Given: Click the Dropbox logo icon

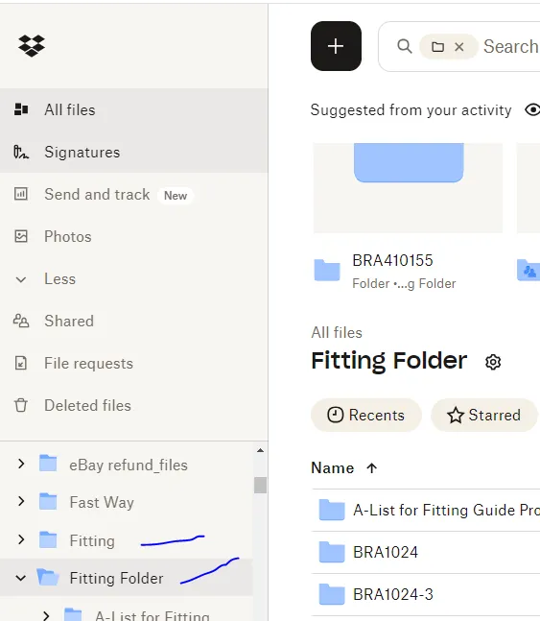Looking at the screenshot, I should point(32,45).
